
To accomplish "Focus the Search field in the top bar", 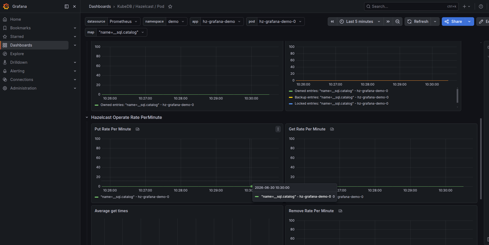I will pos(411,6).
